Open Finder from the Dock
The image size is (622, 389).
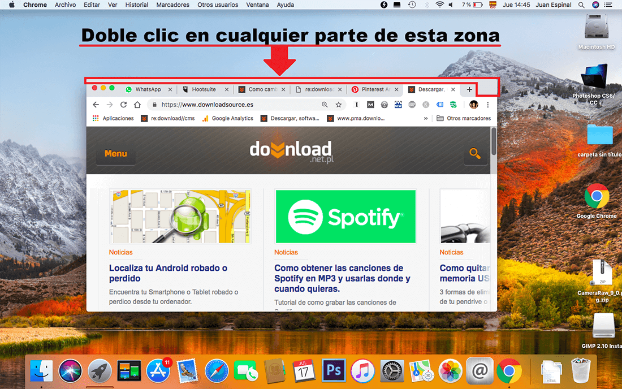[41, 371]
